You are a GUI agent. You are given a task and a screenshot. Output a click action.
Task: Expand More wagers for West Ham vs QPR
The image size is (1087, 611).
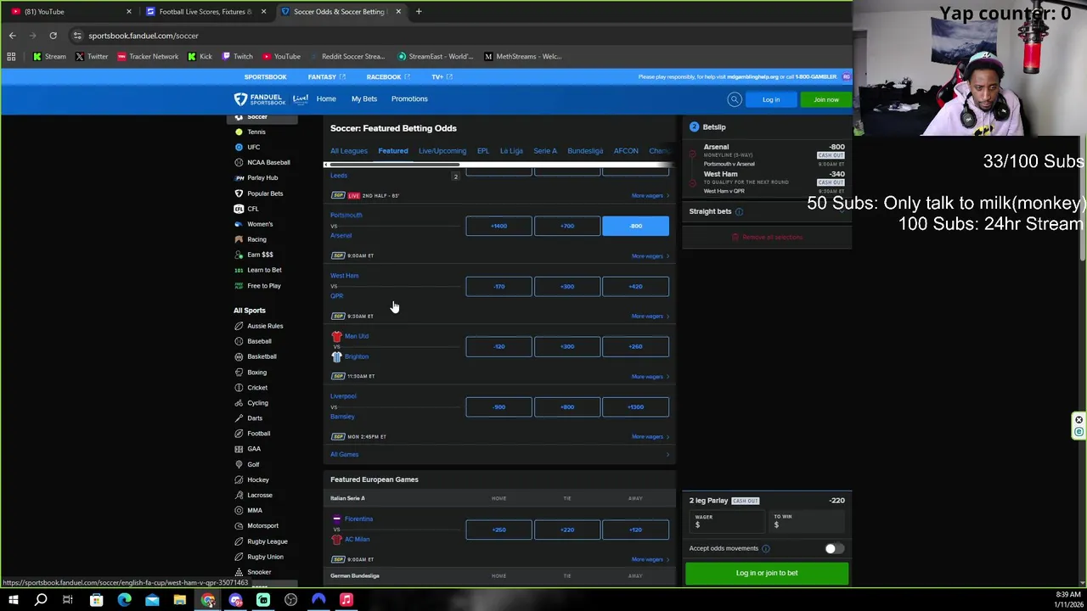pos(651,316)
